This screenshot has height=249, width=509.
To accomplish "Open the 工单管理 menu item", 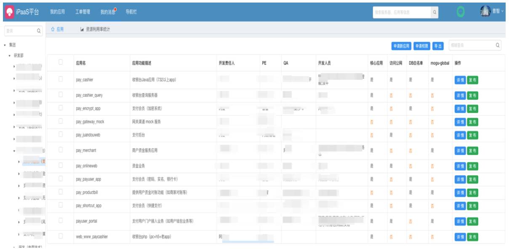I will point(83,12).
